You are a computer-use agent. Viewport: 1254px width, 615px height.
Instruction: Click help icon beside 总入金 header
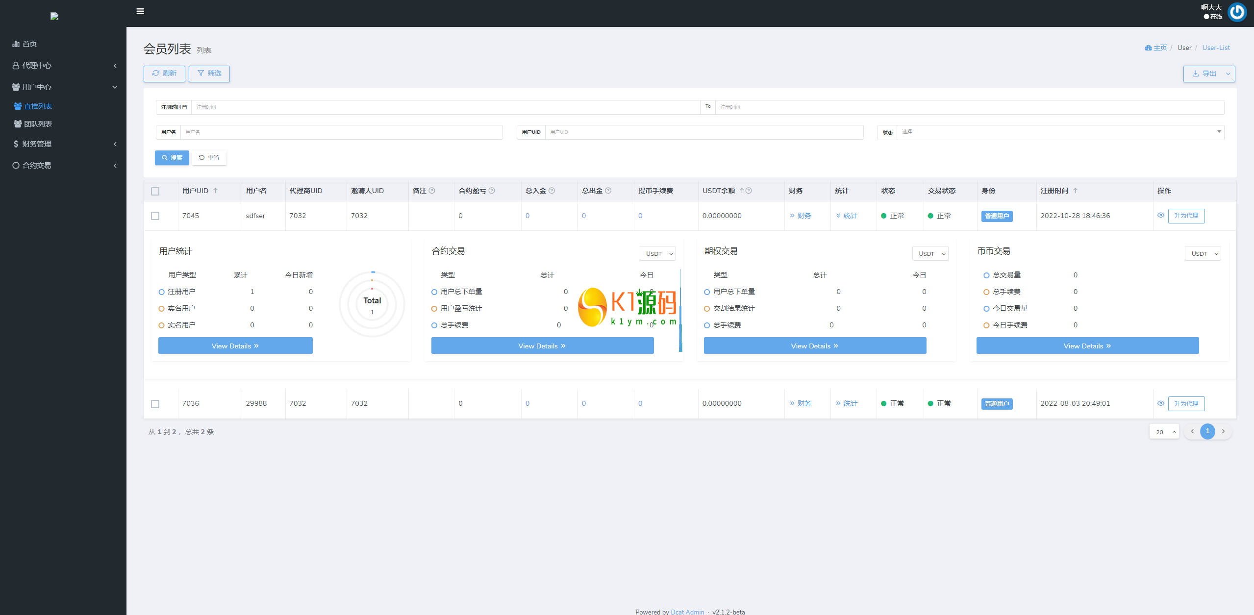(552, 191)
